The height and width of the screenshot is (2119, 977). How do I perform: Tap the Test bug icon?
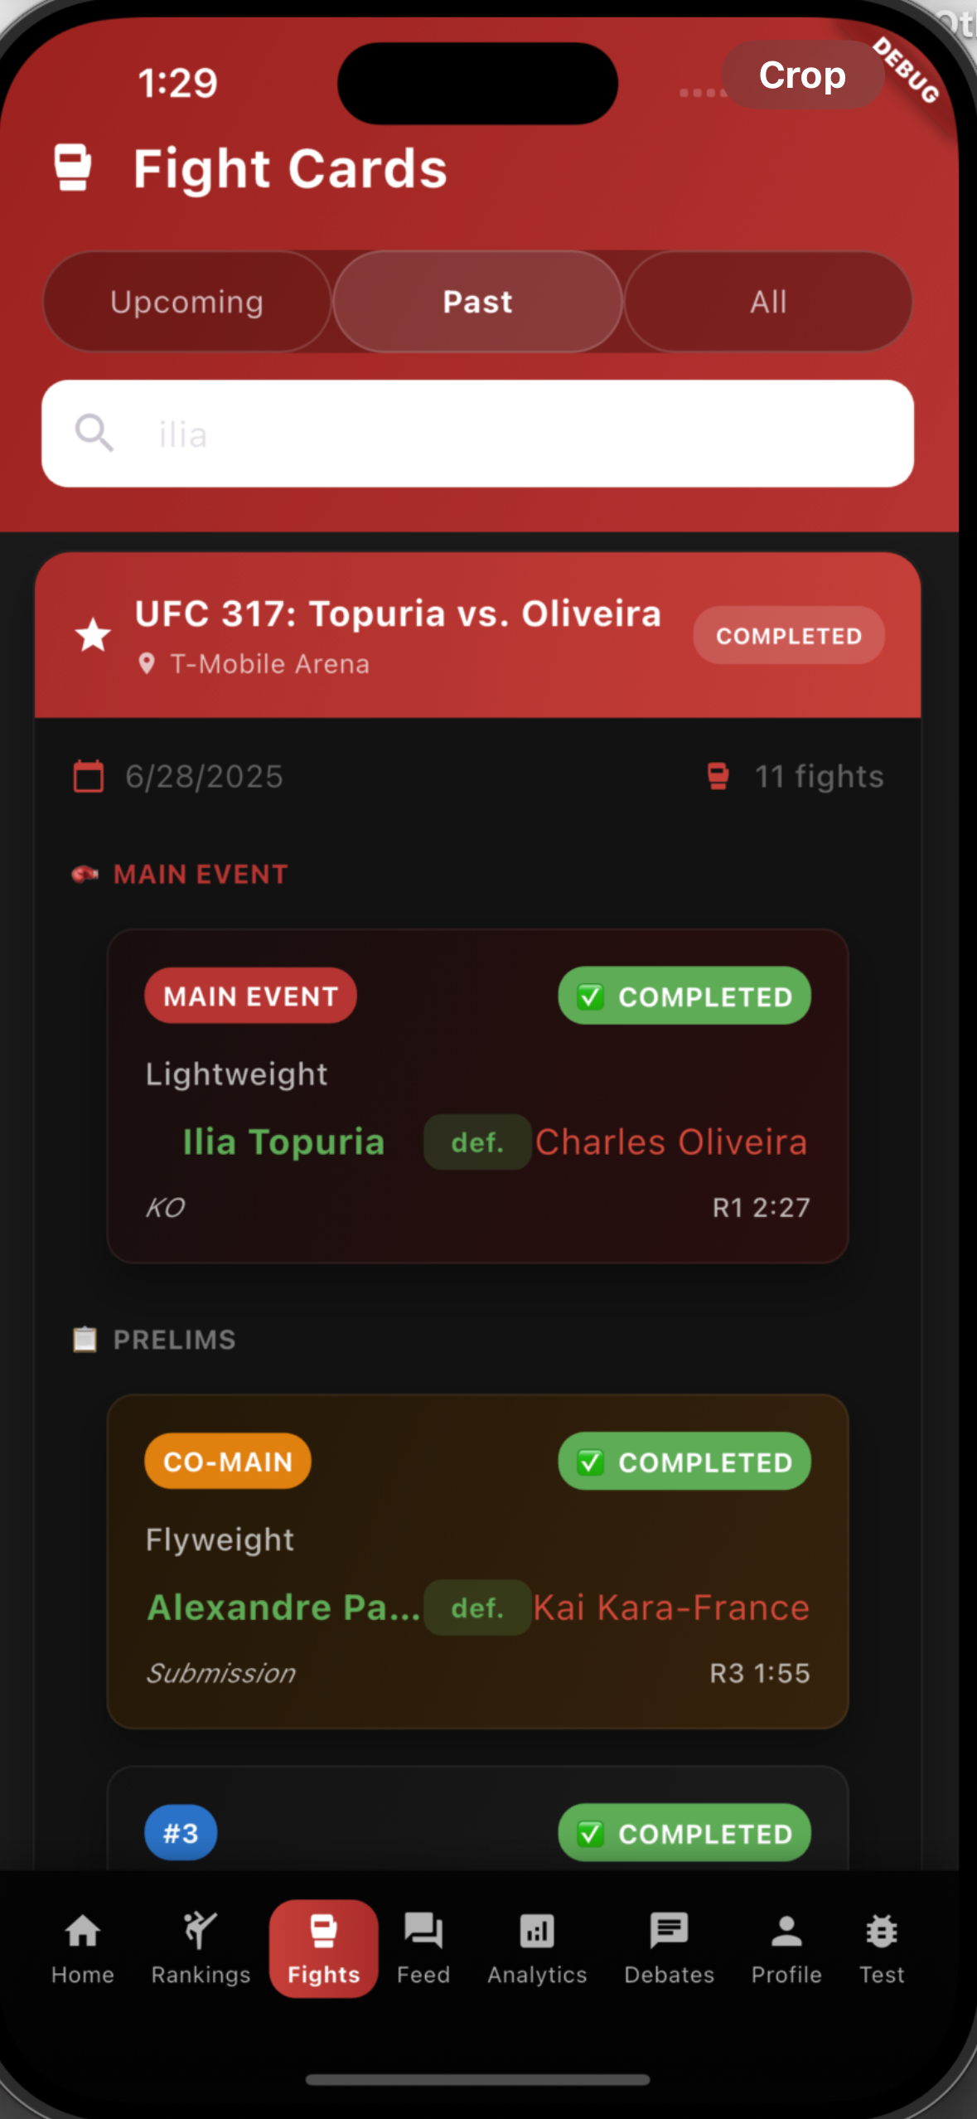[881, 1931]
